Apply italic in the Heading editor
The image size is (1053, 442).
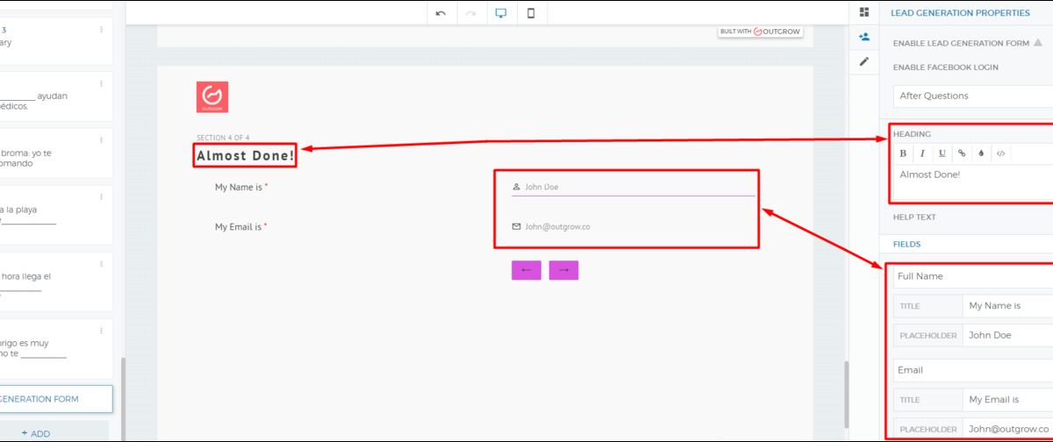(922, 153)
